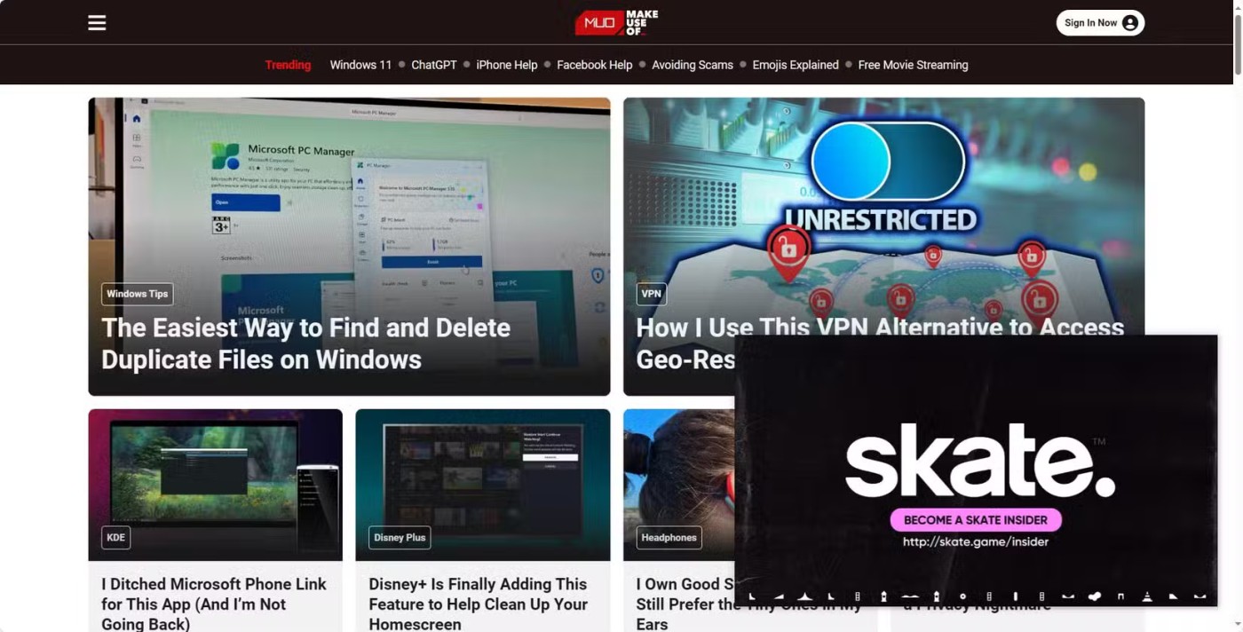The image size is (1243, 632).
Task: Open Free Movie Streaming topic
Action: (913, 65)
